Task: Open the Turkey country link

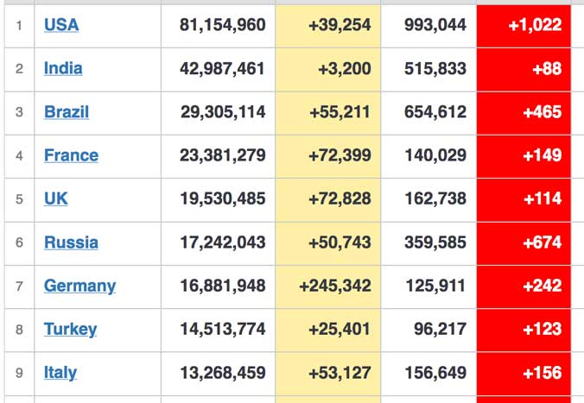Action: [x=70, y=330]
